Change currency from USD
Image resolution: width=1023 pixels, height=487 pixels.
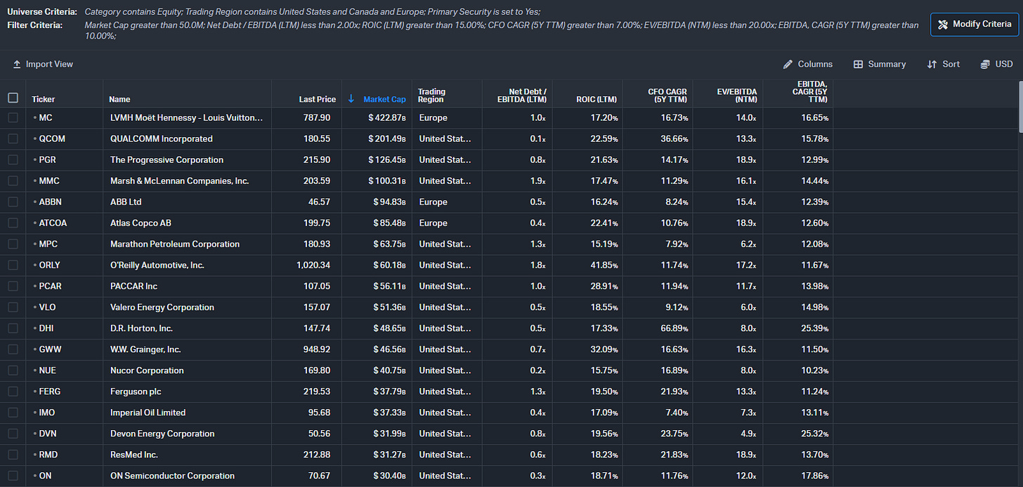(997, 64)
